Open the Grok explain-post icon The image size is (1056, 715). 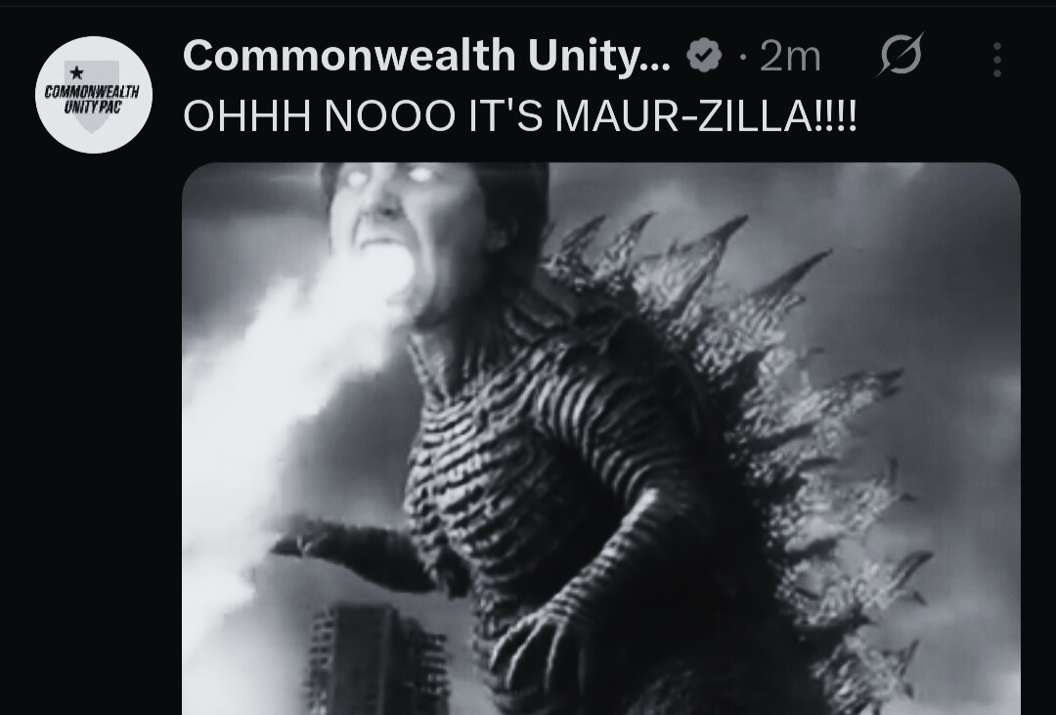click(901, 55)
